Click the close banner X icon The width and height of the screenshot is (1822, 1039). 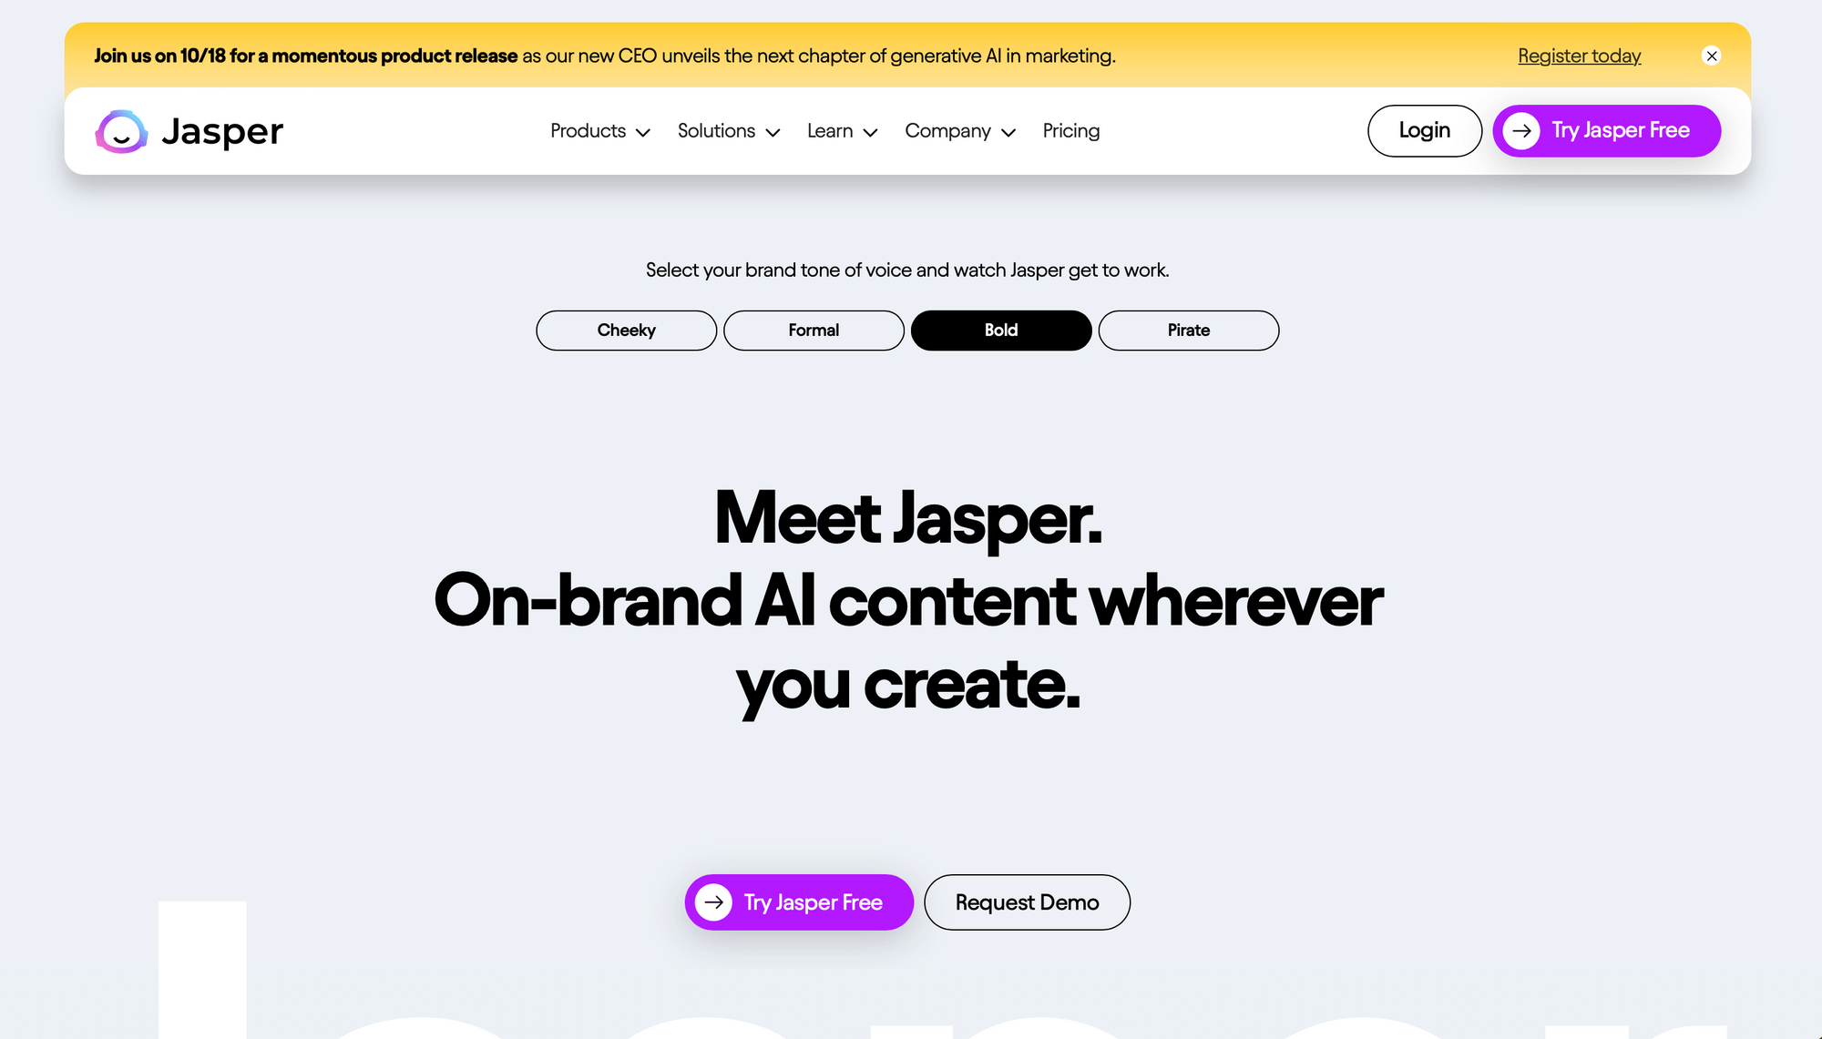click(1712, 55)
